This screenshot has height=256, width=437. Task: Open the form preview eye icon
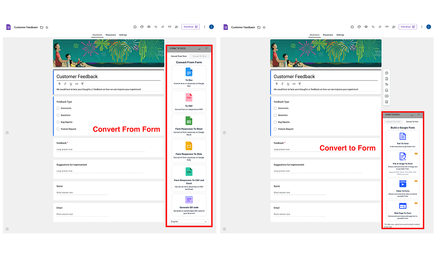coord(149,26)
